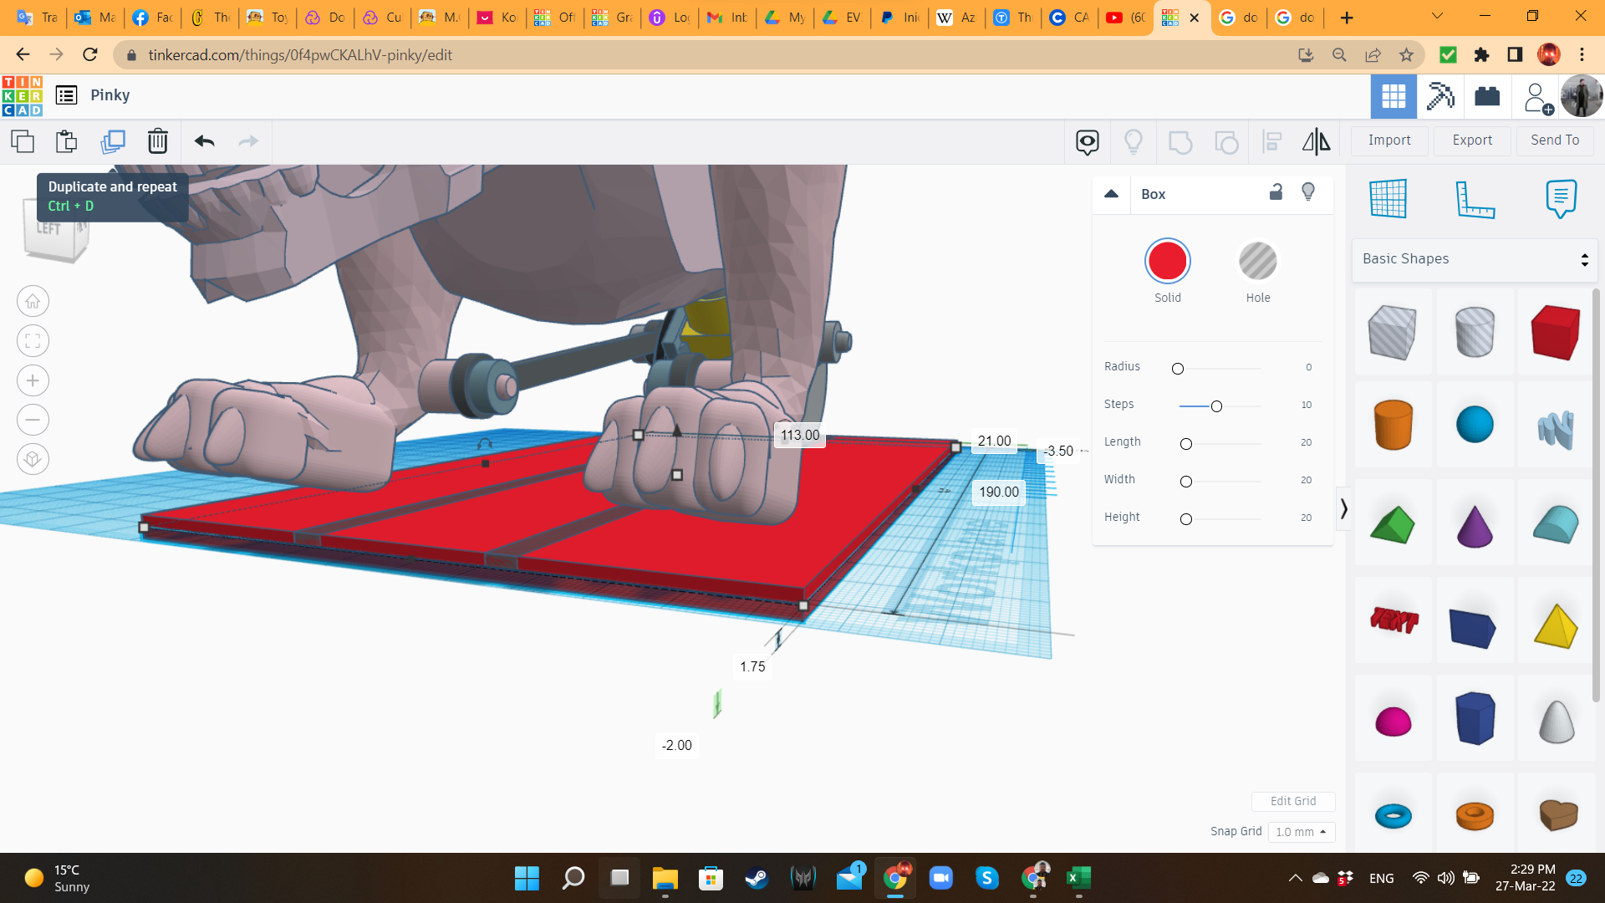Viewport: 1605px width, 903px height.
Task: Click the Duplicate and repeat icon
Action: coord(113,141)
